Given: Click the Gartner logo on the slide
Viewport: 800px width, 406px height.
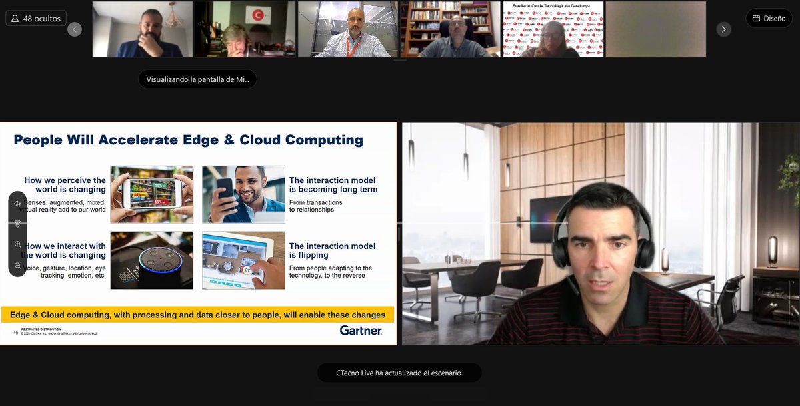Looking at the screenshot, I should 361,330.
